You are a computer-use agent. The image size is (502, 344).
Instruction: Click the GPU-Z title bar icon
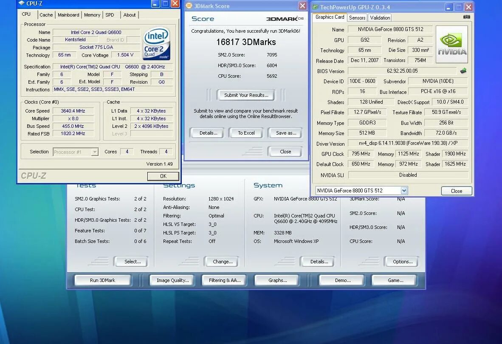tap(315, 7)
